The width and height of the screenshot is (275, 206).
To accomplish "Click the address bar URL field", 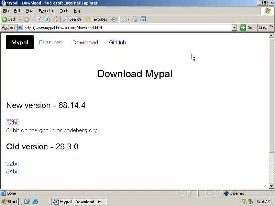I will [128, 28].
